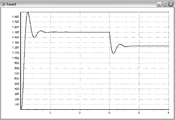The height and width of the screenshot is (120, 175).
Task: Click the Form1 title text
Action: (x=11, y=4)
